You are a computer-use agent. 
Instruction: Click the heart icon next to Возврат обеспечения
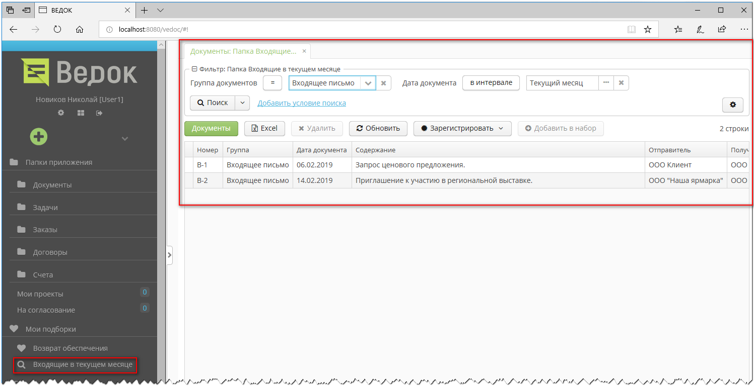click(21, 348)
